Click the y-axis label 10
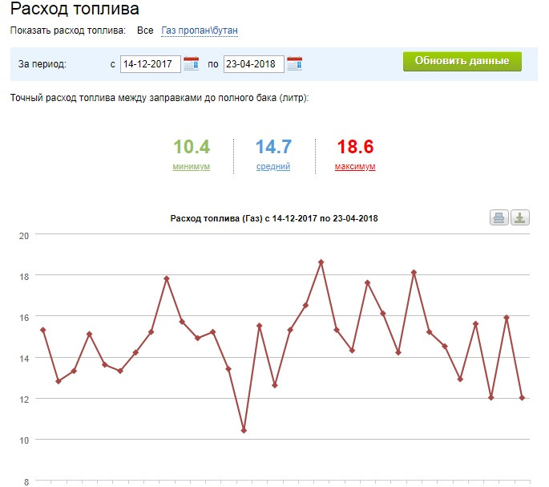549x487 pixels. point(24,440)
